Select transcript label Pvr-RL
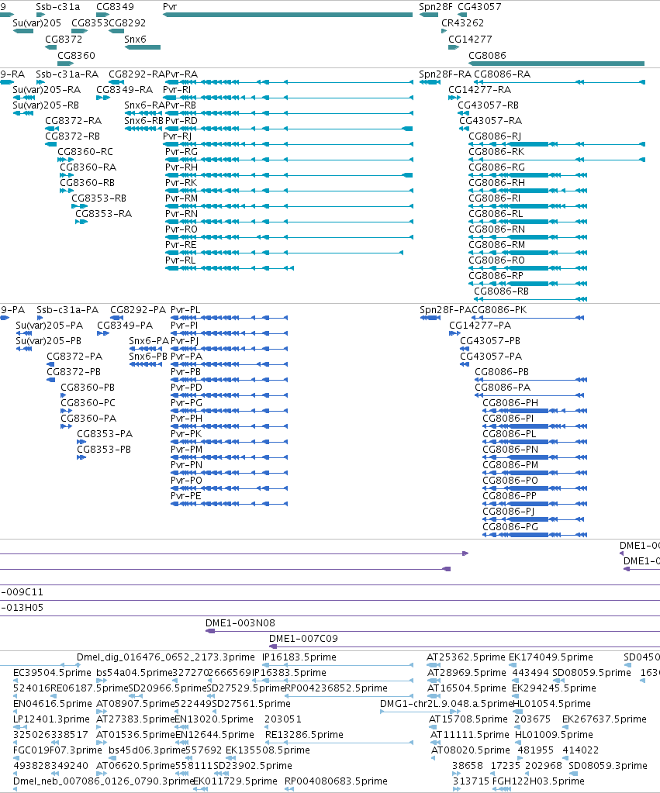 [x=180, y=260]
